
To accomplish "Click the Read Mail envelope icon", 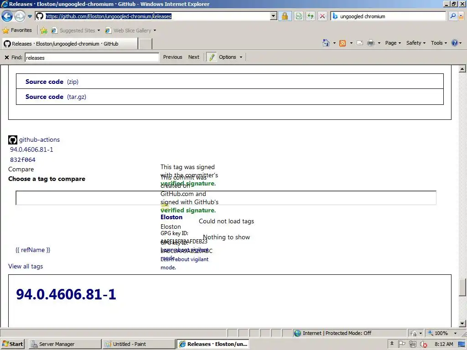I will [x=360, y=43].
